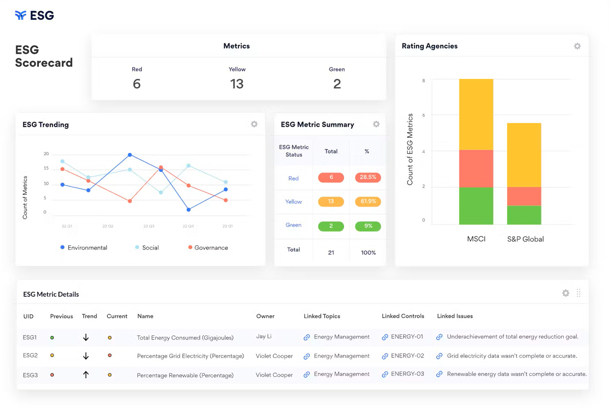Click ESG2 red current status dot
The image size is (611, 408).
[110, 355]
